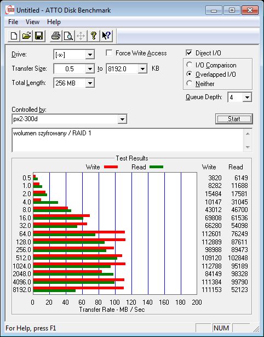Open a saved benchmark file icon
Screen dimensions: 264x337
[26, 36]
